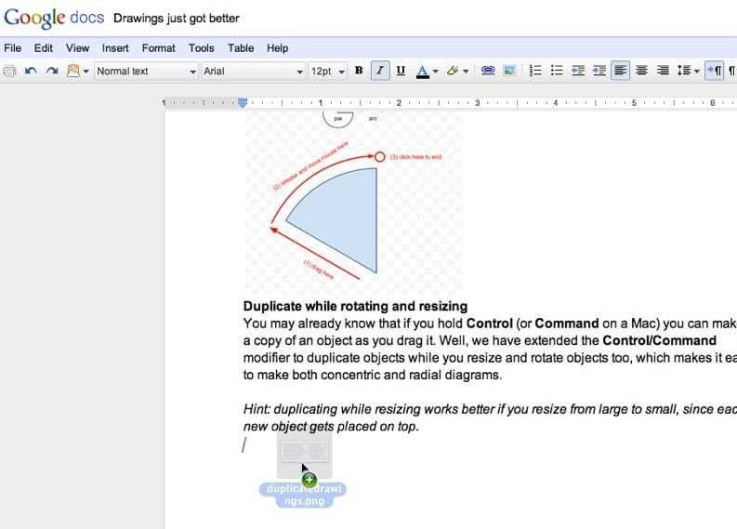Viewport: 737px width, 529px height.
Task: Increase the paragraph indent
Action: click(x=599, y=71)
